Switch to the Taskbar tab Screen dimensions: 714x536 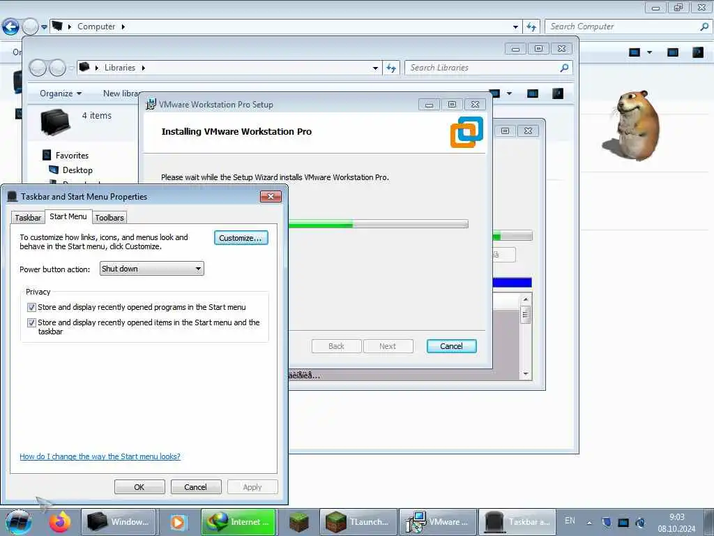click(x=28, y=218)
